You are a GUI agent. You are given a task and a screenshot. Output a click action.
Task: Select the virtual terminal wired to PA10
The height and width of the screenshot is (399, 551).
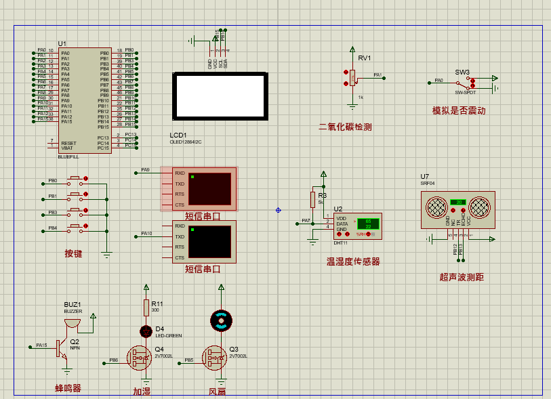click(x=204, y=242)
